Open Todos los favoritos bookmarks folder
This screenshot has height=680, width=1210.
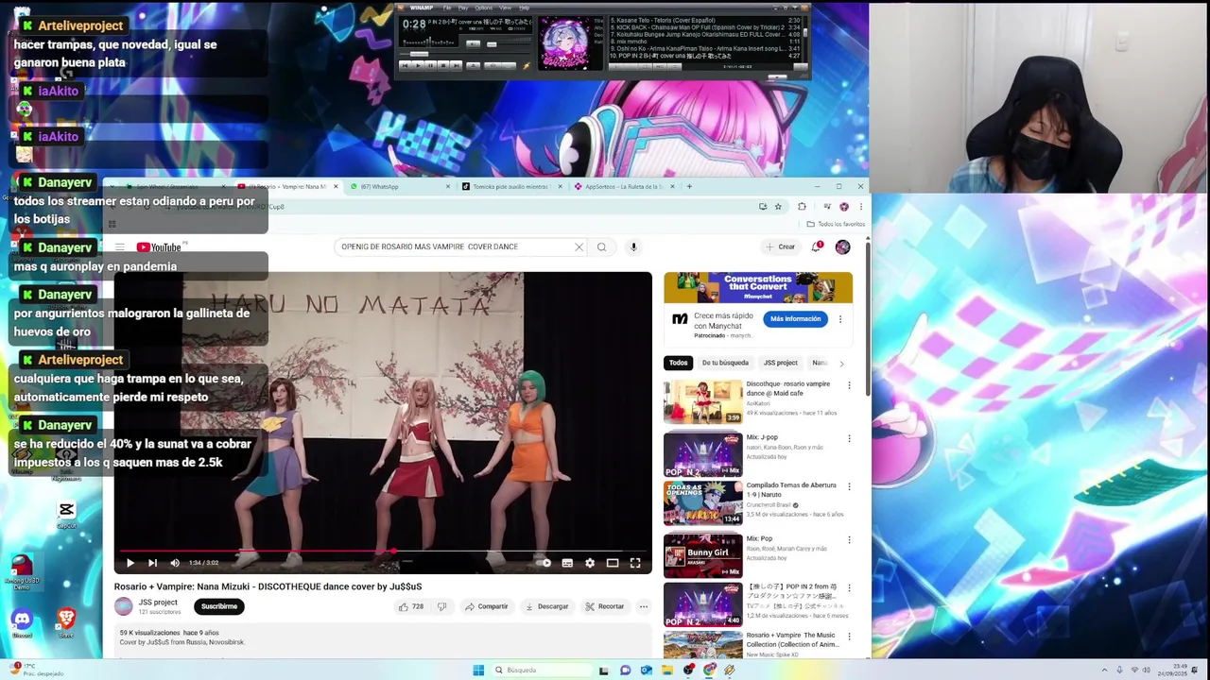836,224
